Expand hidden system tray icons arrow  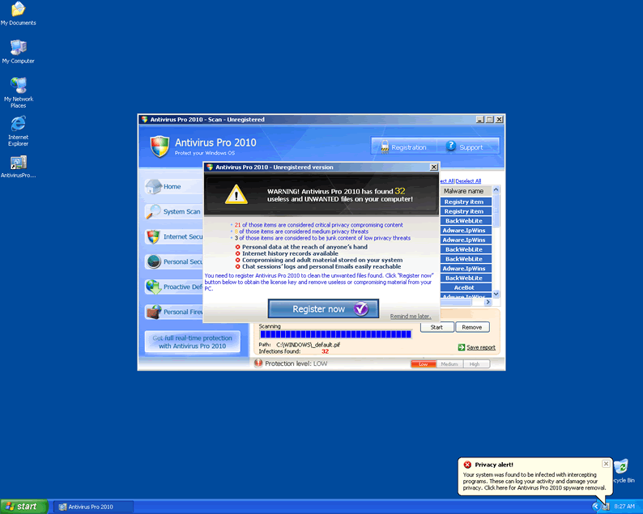595,506
